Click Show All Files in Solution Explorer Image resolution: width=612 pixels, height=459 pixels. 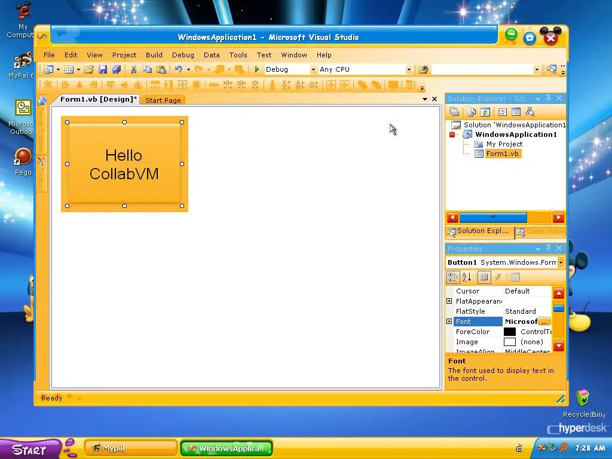pos(471,112)
